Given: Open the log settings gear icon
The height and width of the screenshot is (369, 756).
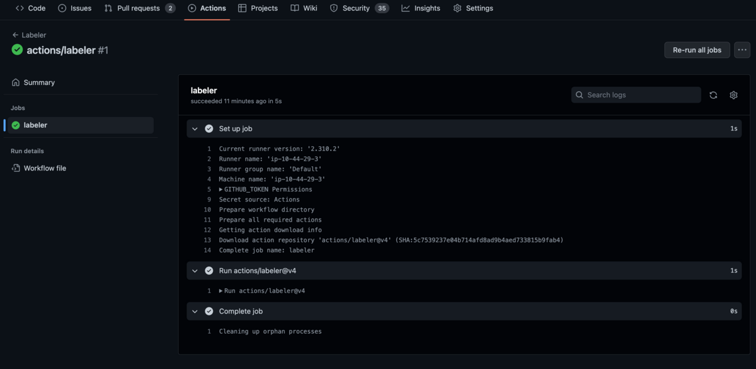Looking at the screenshot, I should (x=733, y=95).
